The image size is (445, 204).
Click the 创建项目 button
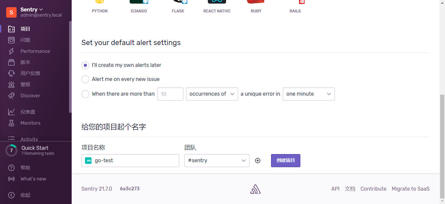click(286, 161)
